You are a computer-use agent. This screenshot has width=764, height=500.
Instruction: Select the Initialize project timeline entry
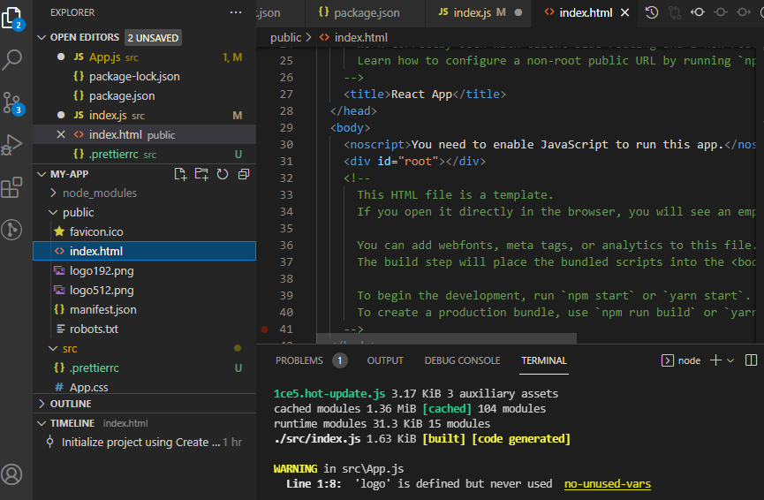tap(144, 442)
